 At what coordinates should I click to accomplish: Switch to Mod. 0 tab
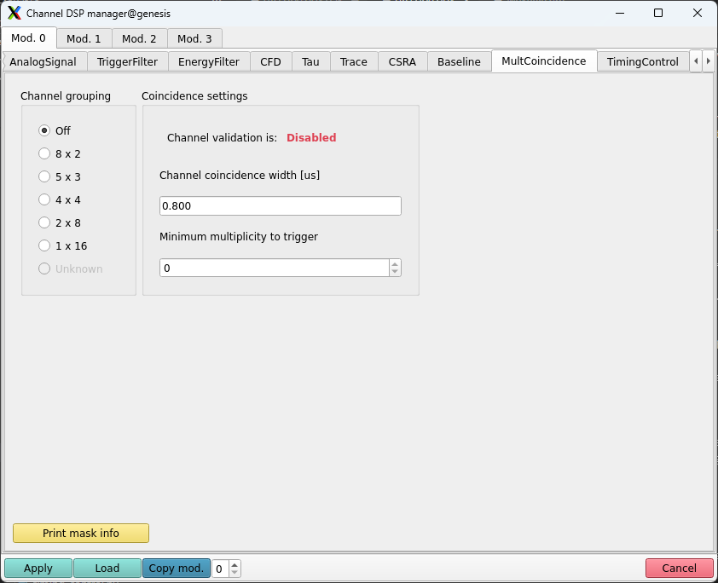pos(29,38)
